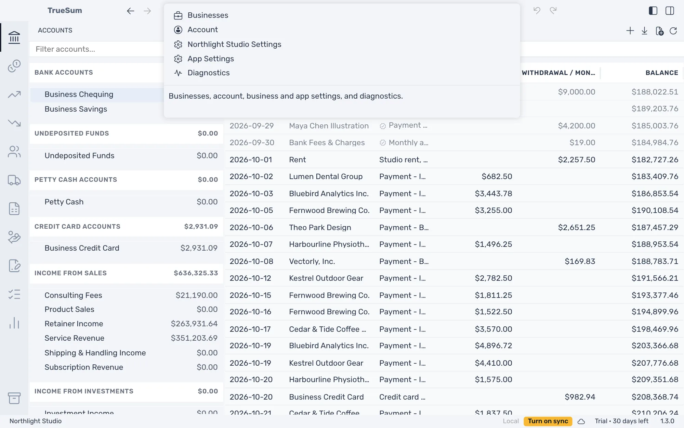
Task: Toggle the right sidebar panel icon
Action: click(670, 11)
